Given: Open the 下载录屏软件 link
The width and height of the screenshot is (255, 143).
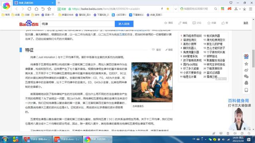Looking at the screenshot, I should click(214, 68).
